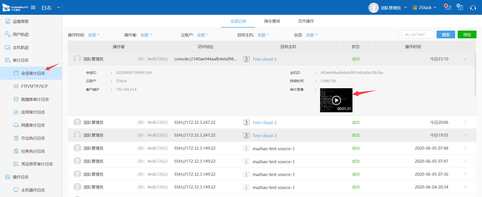Screen dimensions: 482x197
Task: Click the headset support icon
Action: pyautogui.click(x=473, y=8)
